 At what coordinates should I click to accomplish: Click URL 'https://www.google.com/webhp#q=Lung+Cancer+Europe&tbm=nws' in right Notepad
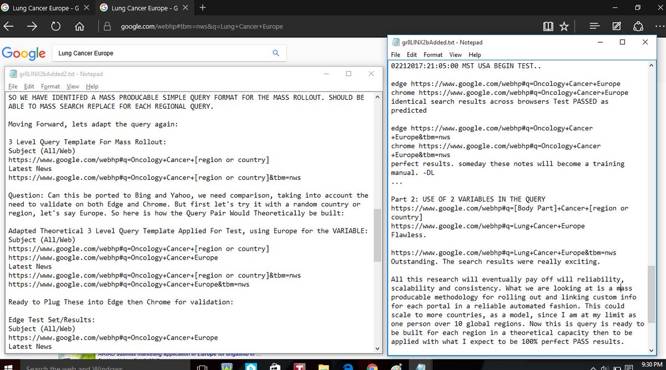[x=503, y=252]
